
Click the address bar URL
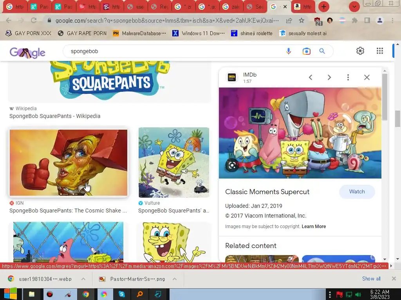[x=167, y=20]
